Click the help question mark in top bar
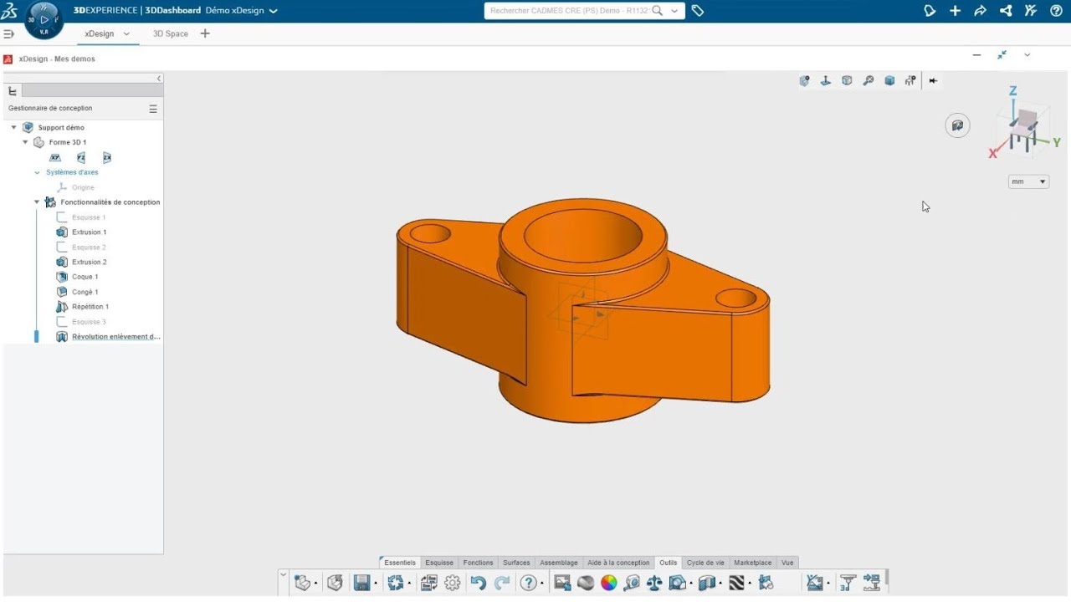 point(1056,11)
